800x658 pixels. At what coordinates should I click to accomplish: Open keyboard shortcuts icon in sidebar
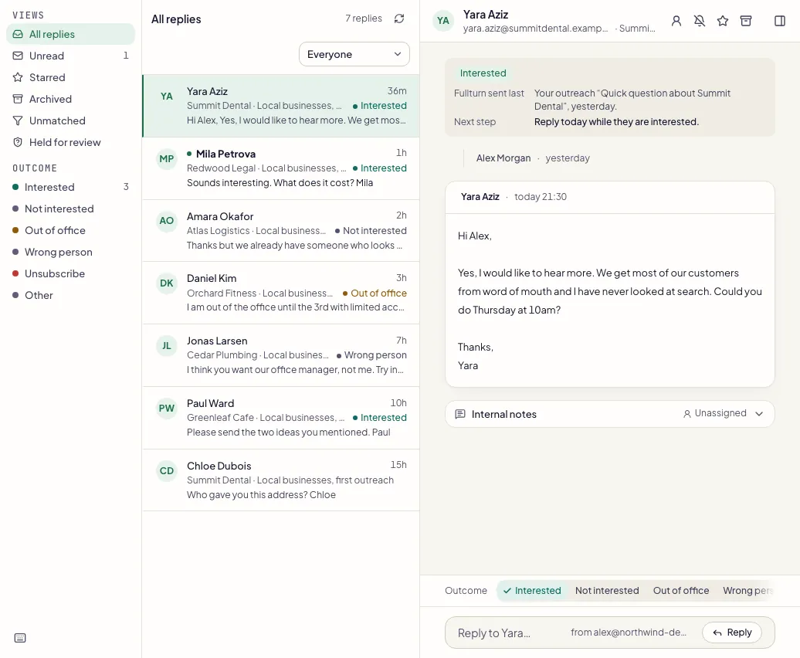click(20, 638)
